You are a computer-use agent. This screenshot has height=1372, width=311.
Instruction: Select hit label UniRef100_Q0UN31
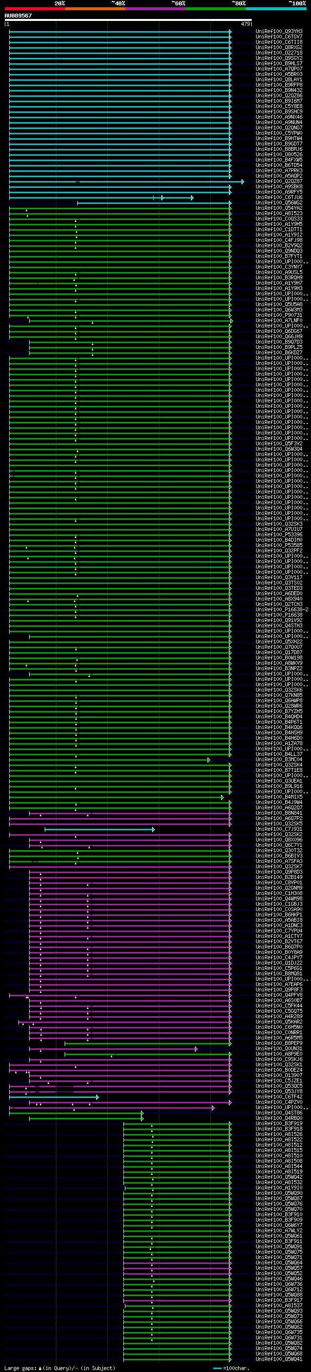click(279, 1049)
